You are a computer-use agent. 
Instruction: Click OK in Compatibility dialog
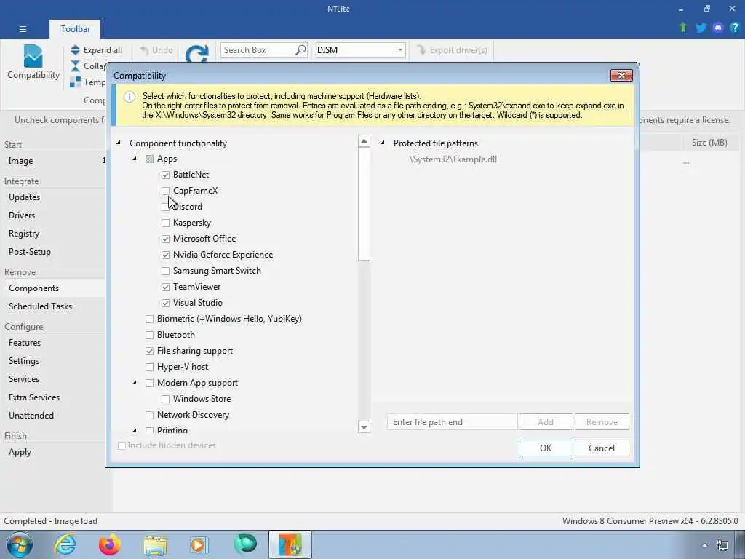pos(546,448)
